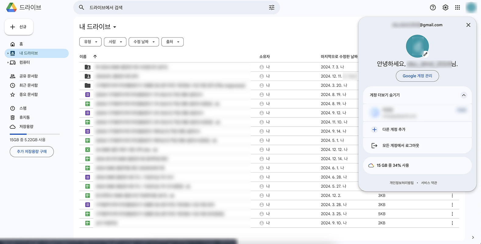Open the settings gear icon

click(445, 8)
